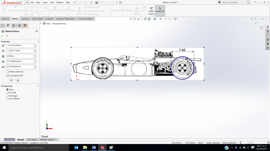This screenshot has width=270, height=151.
Task: Click the green checkmark to accept Sketch Picture
Action: point(2,36)
